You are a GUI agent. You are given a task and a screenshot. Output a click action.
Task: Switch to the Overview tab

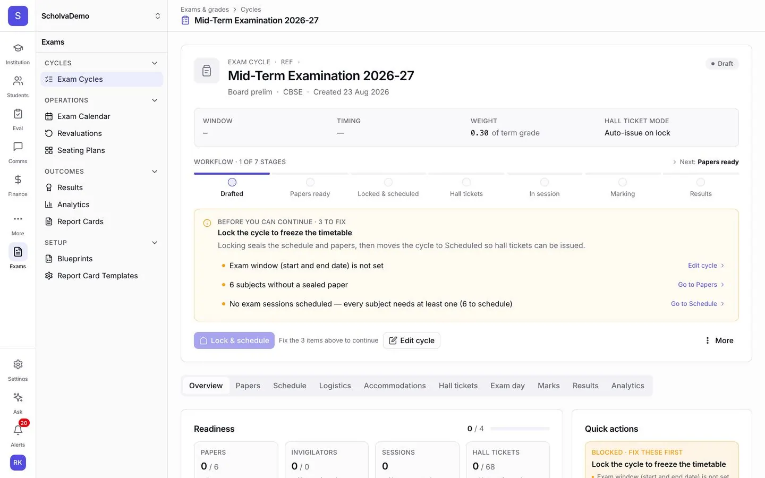click(x=206, y=386)
